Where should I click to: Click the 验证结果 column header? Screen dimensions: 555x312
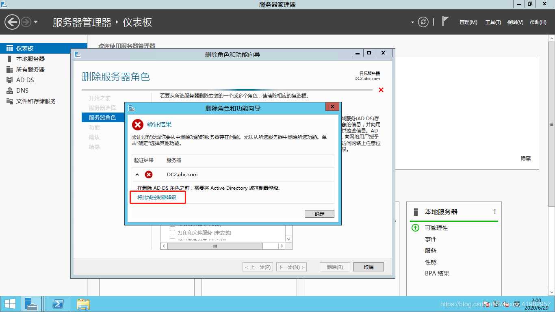pos(144,160)
